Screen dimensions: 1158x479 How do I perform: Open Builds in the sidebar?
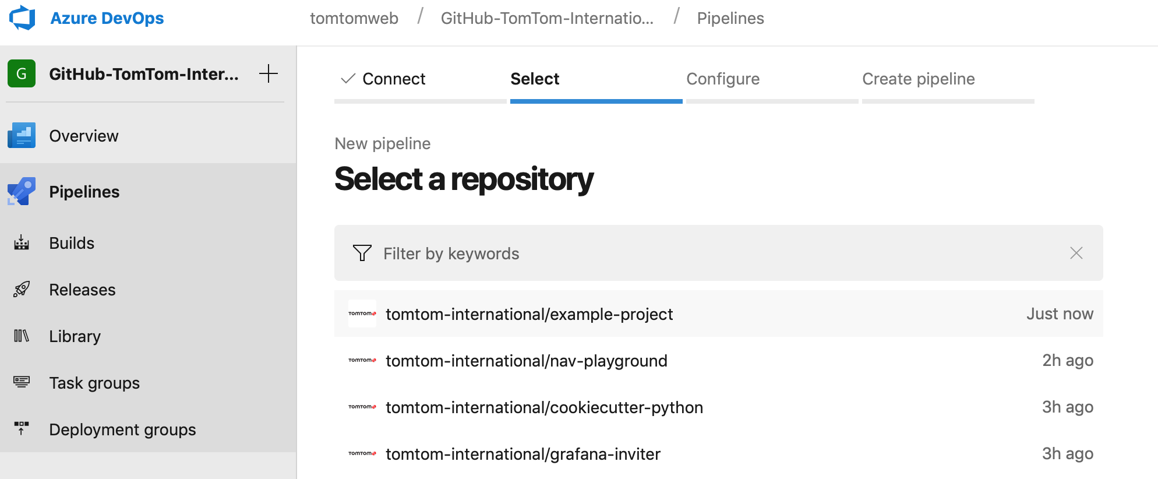148,243
